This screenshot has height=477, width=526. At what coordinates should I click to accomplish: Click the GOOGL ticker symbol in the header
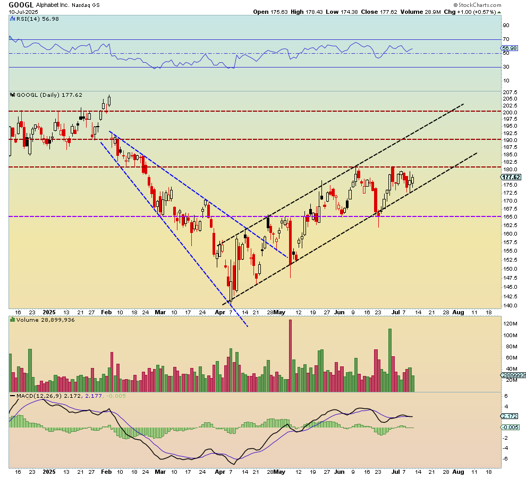[x=21, y=5]
